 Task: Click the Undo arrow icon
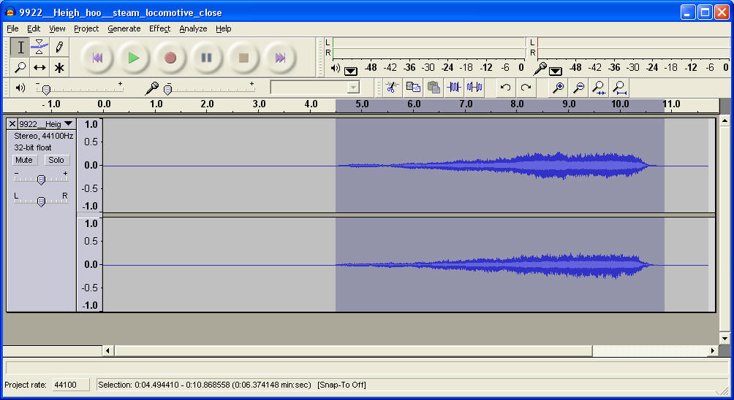pyautogui.click(x=505, y=88)
